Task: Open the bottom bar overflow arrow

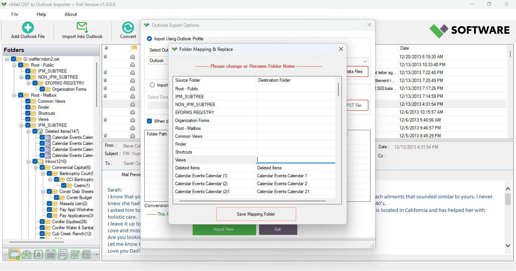Action: [96, 255]
